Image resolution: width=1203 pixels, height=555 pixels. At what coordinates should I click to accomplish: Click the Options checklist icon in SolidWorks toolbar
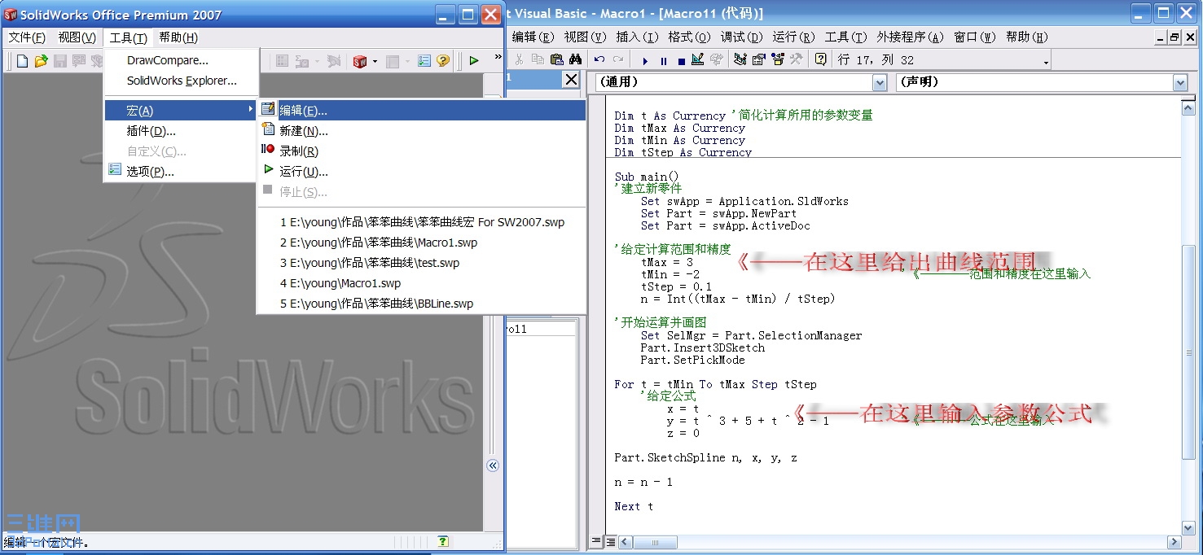click(x=424, y=61)
